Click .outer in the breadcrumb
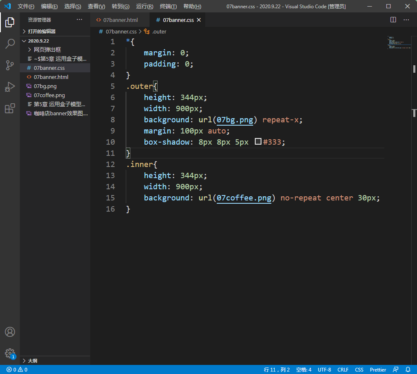The image size is (417, 374). pyautogui.click(x=159, y=31)
